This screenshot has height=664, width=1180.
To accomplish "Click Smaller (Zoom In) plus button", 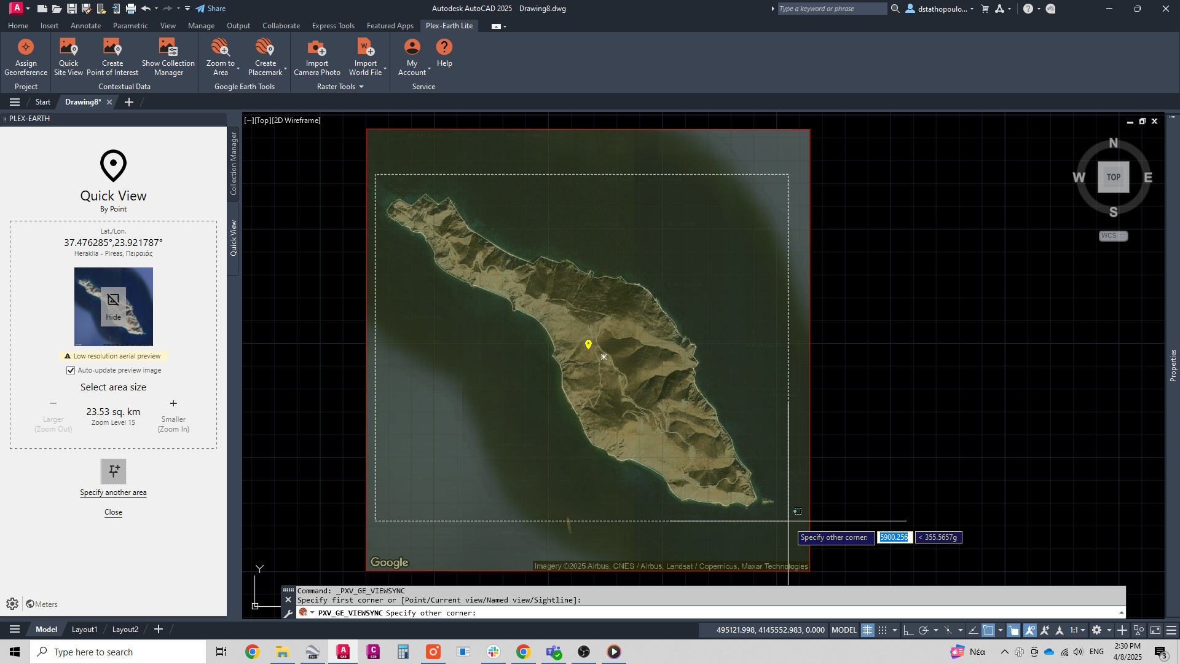I will pos(173,403).
